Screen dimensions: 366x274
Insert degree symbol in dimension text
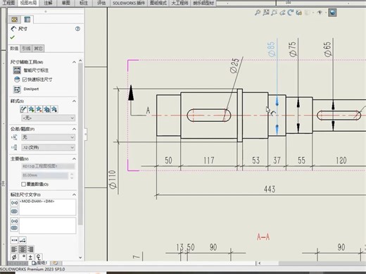pos(23,257)
